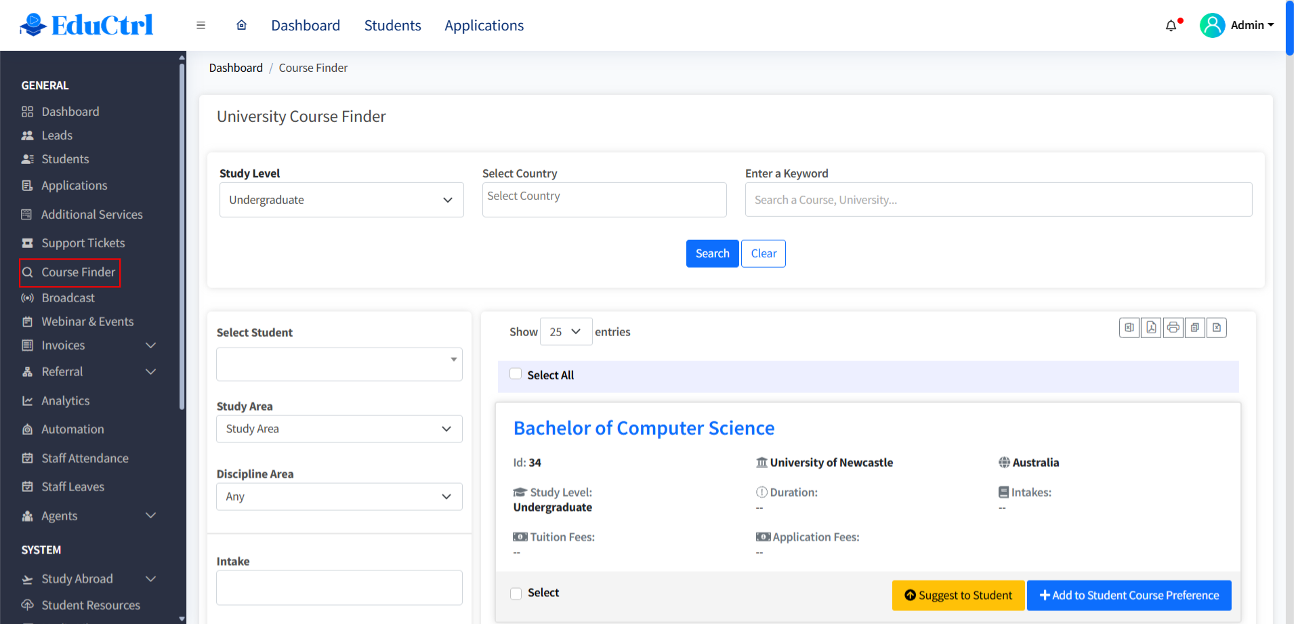Open the Study Level dropdown
The width and height of the screenshot is (1294, 624).
pos(341,200)
